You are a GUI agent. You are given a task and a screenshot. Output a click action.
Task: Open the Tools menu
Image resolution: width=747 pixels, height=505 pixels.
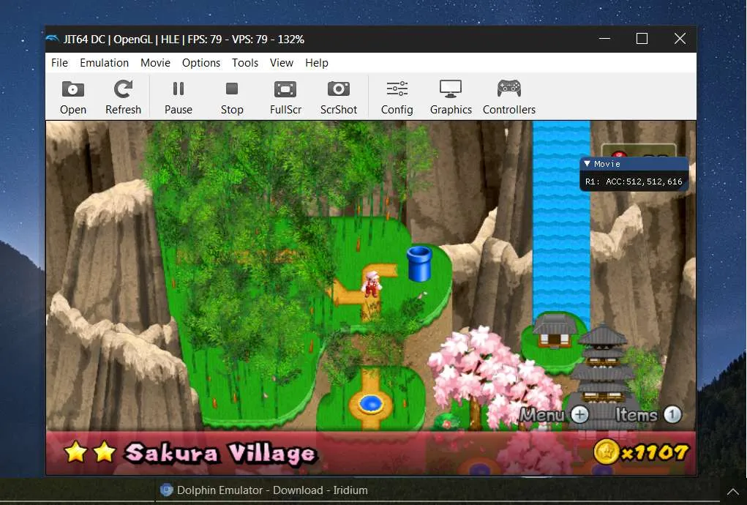[x=245, y=63]
